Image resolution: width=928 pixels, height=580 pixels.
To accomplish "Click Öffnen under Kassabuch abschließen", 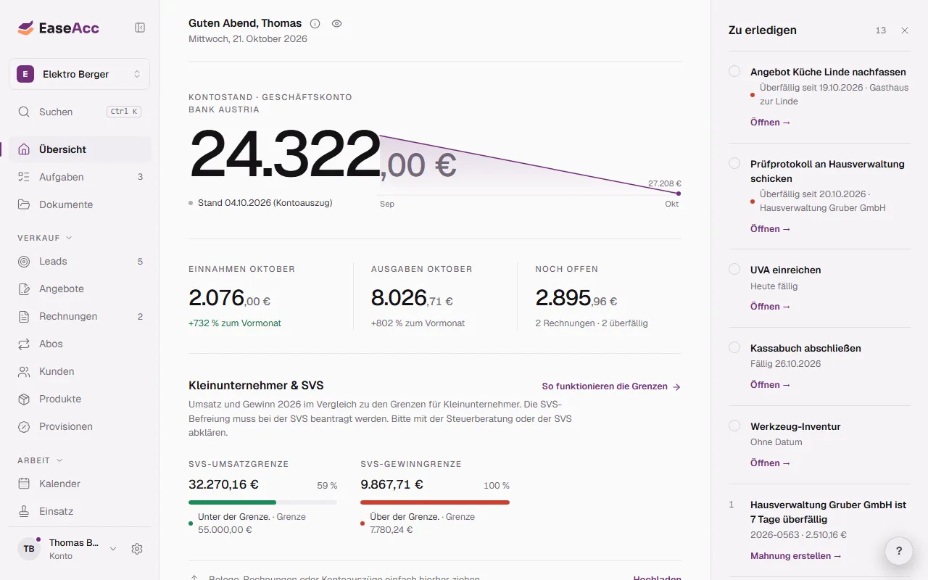I will coord(770,384).
